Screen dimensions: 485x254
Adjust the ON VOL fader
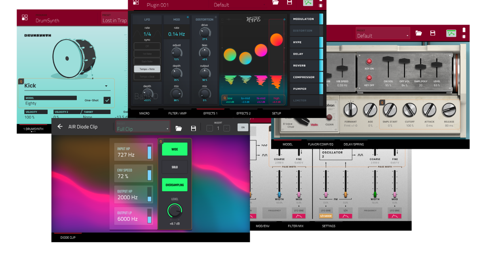[x=388, y=67]
